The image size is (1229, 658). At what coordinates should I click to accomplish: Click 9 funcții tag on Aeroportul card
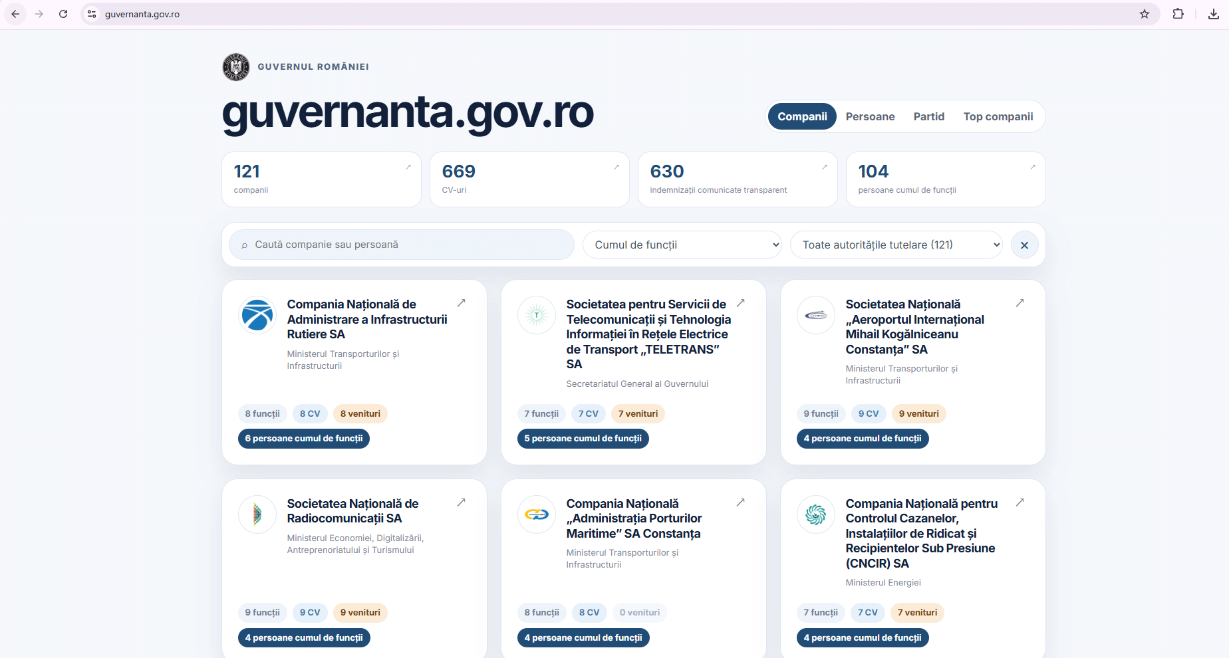821,413
